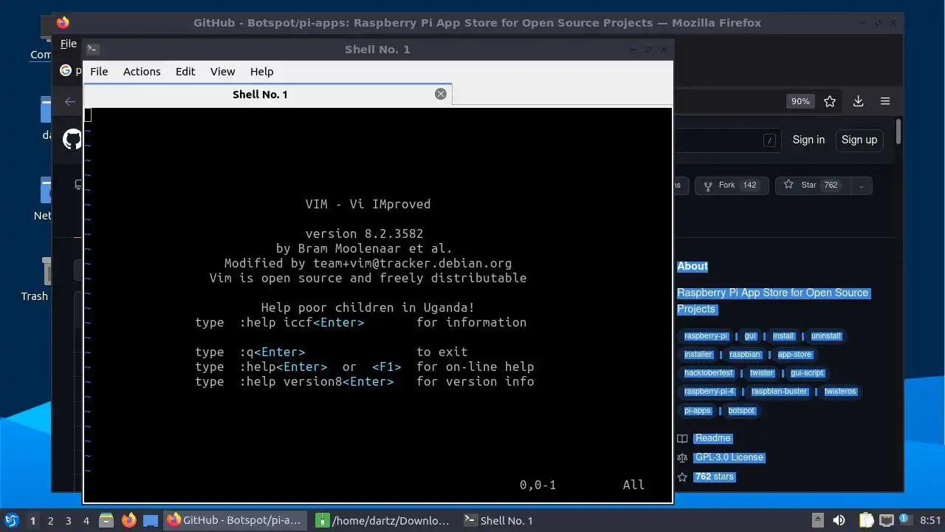The width and height of the screenshot is (945, 532).
Task: Click the pi-apps topic tag
Action: [698, 411]
